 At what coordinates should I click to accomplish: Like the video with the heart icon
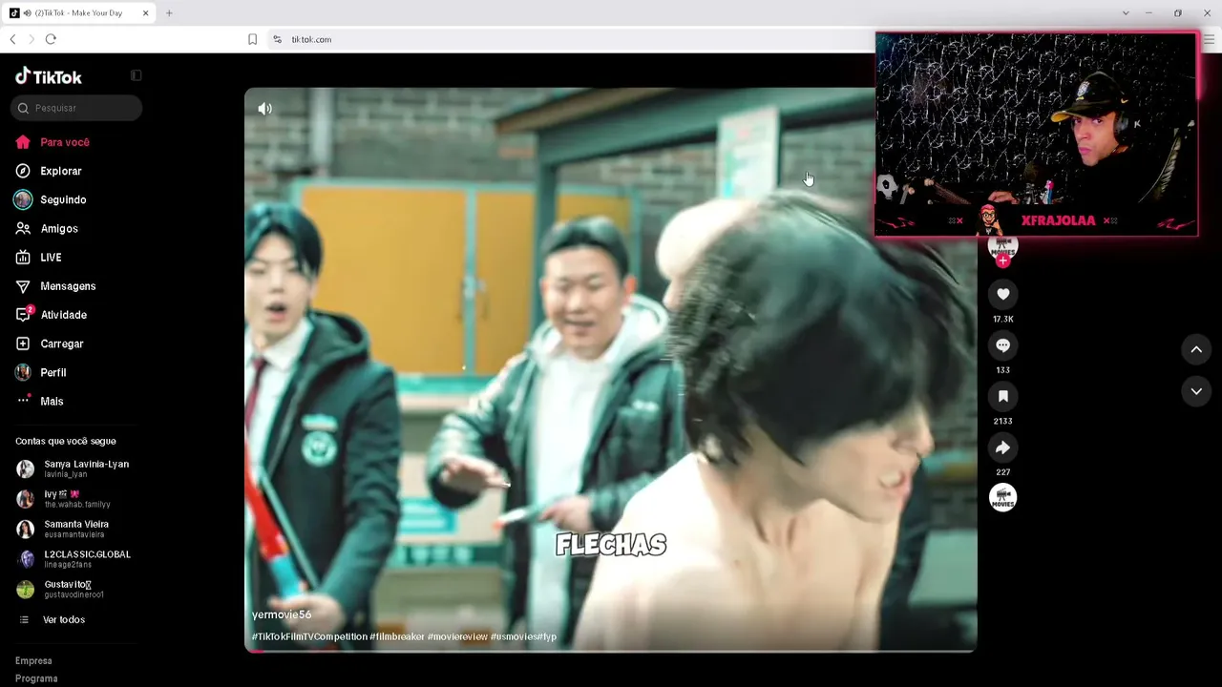click(1002, 294)
